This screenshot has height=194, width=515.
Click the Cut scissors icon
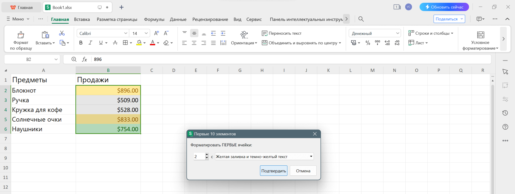pyautogui.click(x=62, y=33)
